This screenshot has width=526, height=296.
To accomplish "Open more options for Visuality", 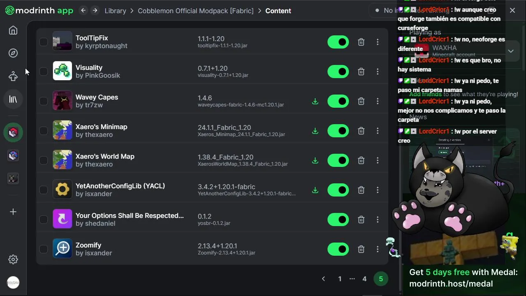I will 378,72.
